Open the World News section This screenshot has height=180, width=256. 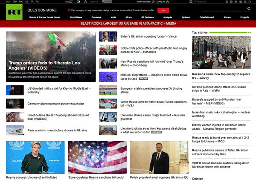click(76, 17)
